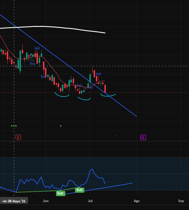
Task: Click the red earnings E marker
Action: click(18, 137)
